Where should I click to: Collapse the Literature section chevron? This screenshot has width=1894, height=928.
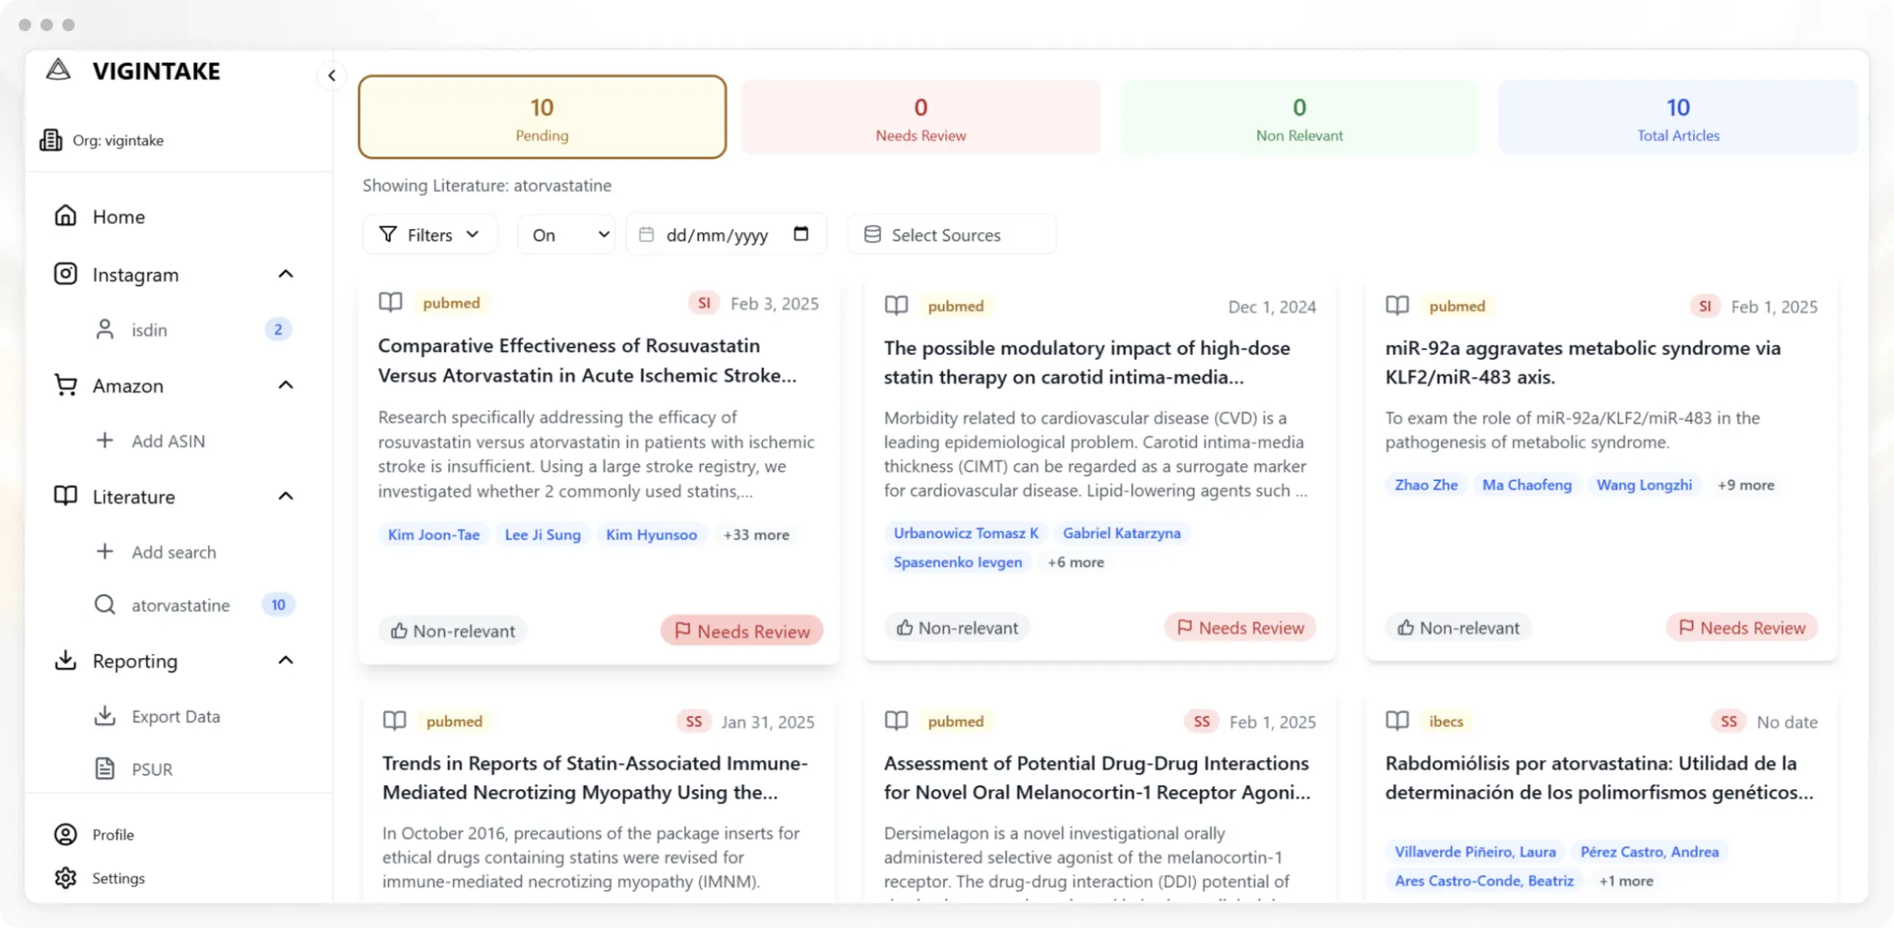tap(286, 496)
